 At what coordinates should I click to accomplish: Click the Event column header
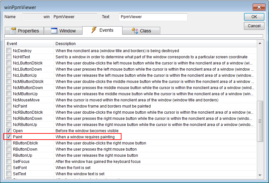[x=29, y=44]
